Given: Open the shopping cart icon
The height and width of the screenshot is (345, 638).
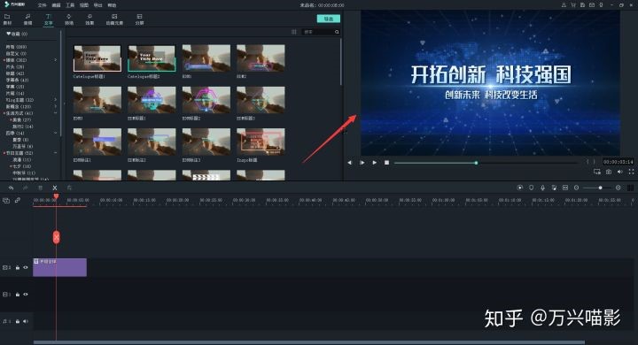Looking at the screenshot, I should coord(573,5).
